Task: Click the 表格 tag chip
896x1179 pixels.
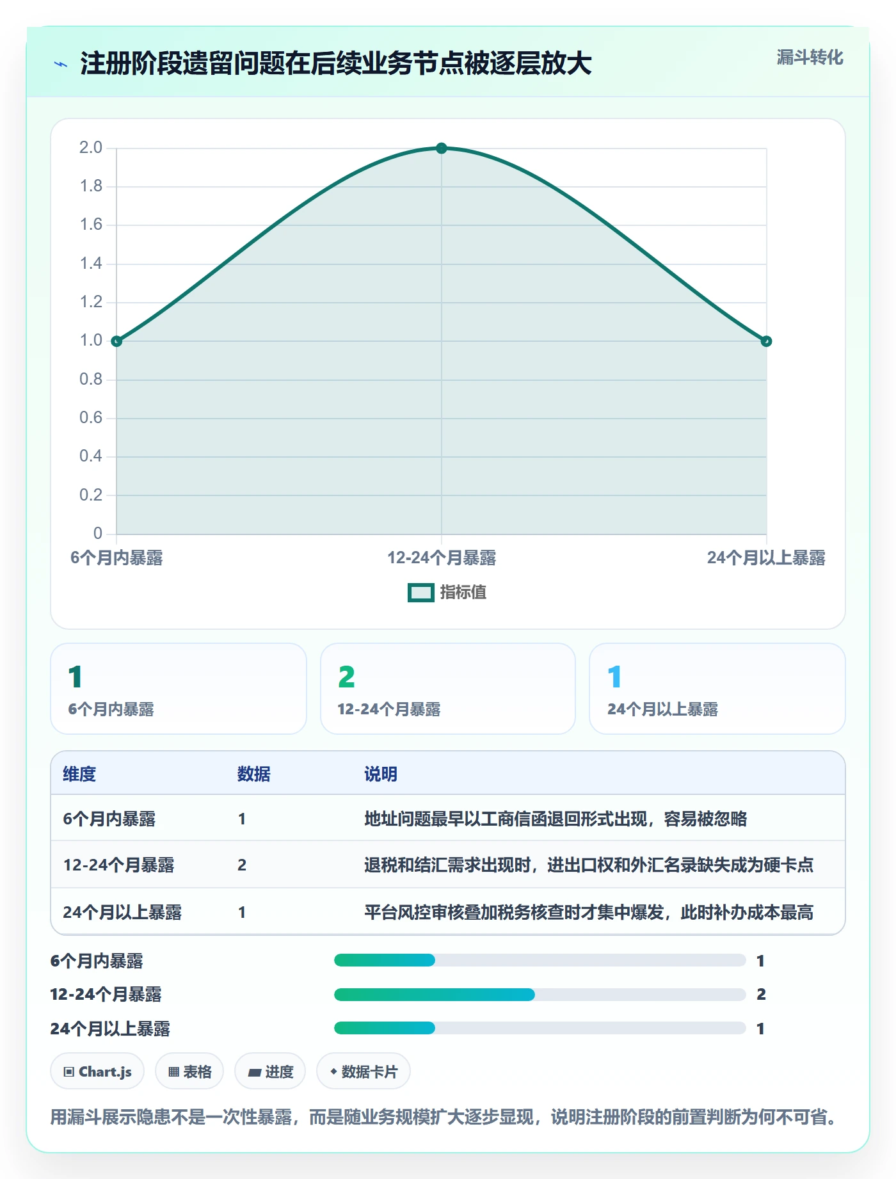Action: (x=189, y=1071)
